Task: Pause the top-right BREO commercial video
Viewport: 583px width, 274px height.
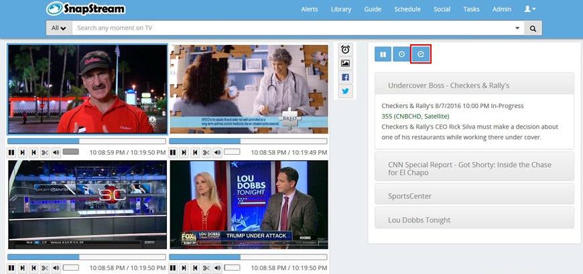Action: pos(174,153)
